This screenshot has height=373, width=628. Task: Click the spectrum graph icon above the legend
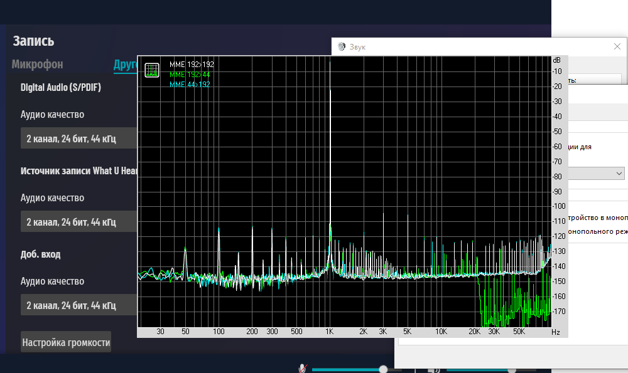pyautogui.click(x=151, y=71)
